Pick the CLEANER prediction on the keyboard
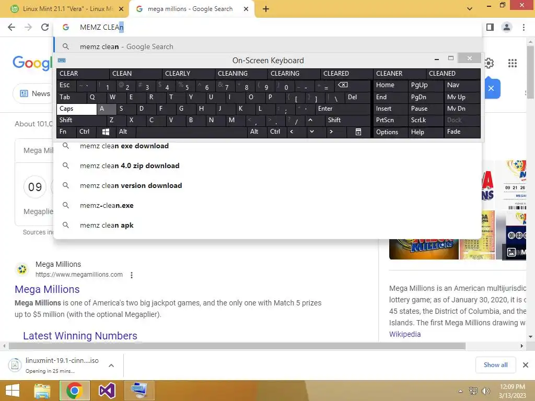535x401 pixels. 400,74
